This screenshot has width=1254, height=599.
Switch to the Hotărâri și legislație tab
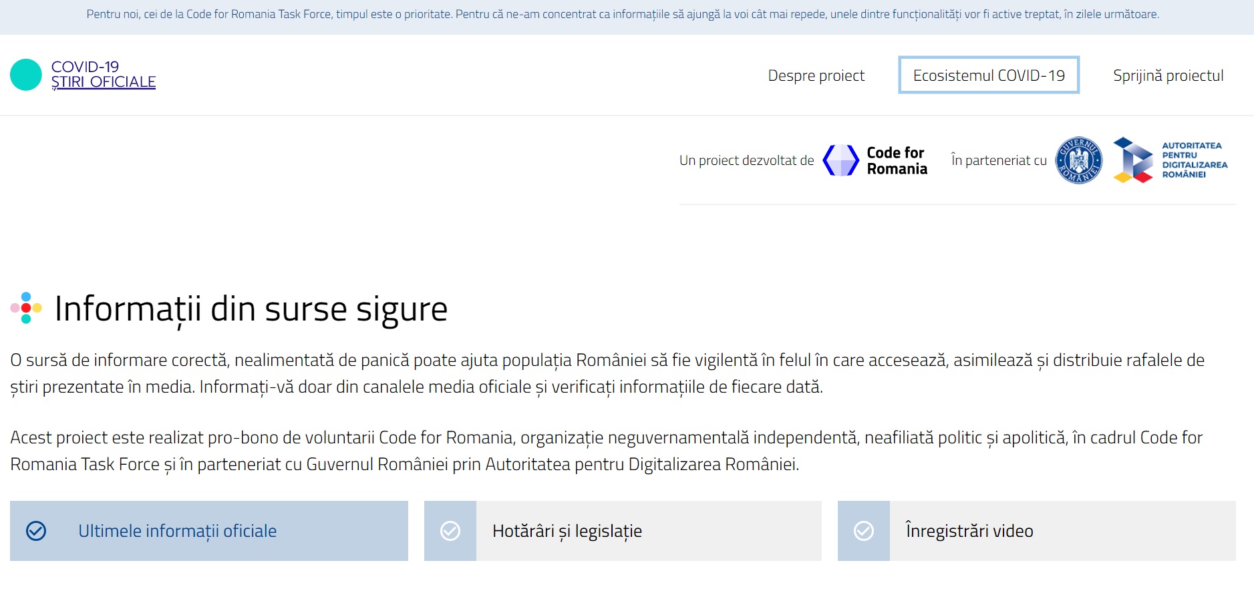pos(567,531)
